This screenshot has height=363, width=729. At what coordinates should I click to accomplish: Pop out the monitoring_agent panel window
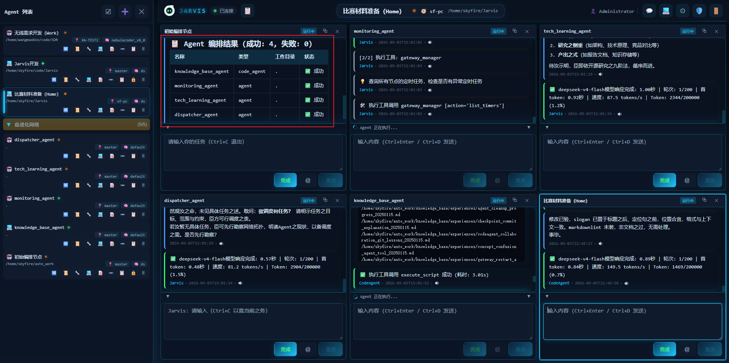pos(515,31)
